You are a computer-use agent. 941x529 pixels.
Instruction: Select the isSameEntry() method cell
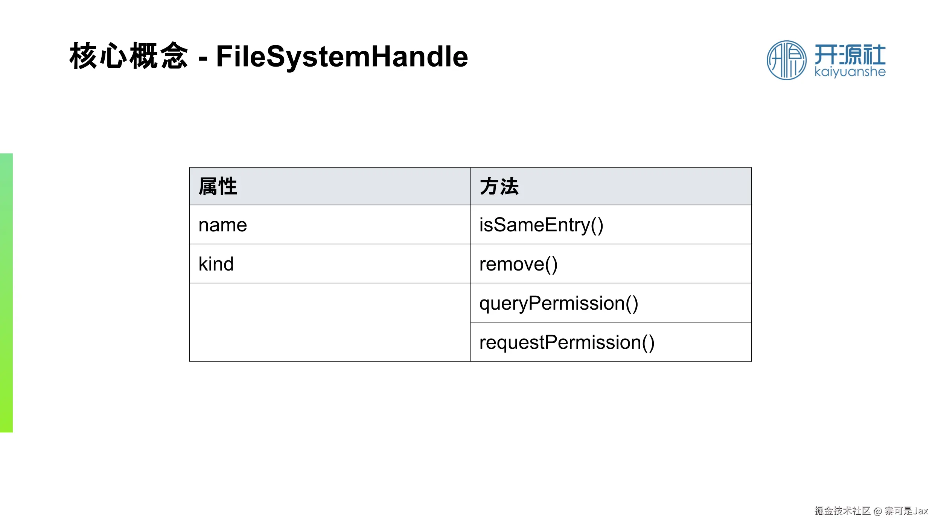tap(611, 225)
